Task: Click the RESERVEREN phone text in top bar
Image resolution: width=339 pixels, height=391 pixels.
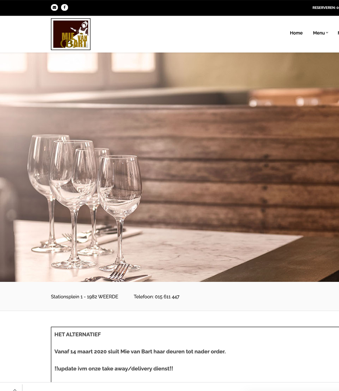Action: (326, 8)
